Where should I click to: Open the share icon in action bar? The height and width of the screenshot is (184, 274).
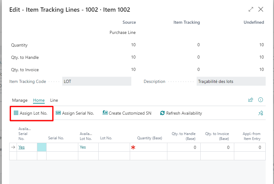pyautogui.click(x=251, y=100)
